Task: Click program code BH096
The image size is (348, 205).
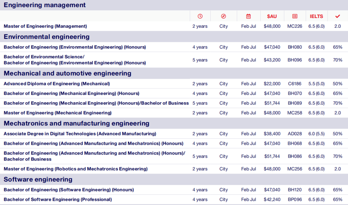Action: 295,60
